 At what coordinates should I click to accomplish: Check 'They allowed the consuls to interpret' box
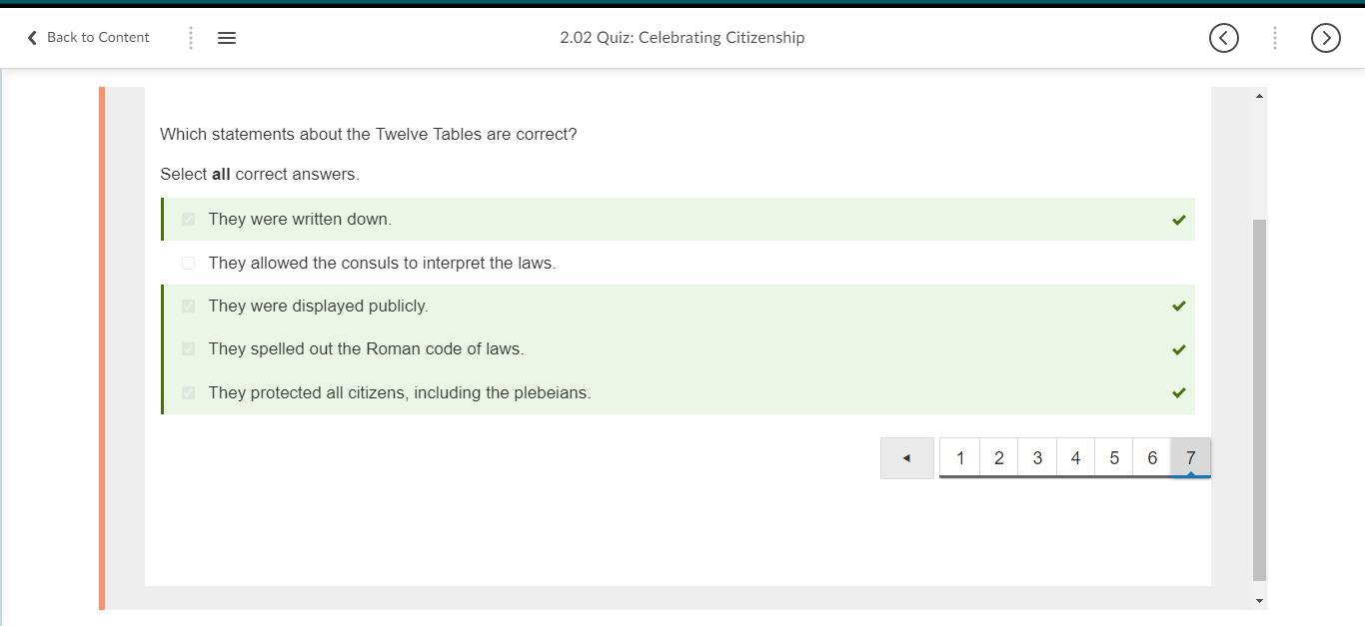click(188, 264)
